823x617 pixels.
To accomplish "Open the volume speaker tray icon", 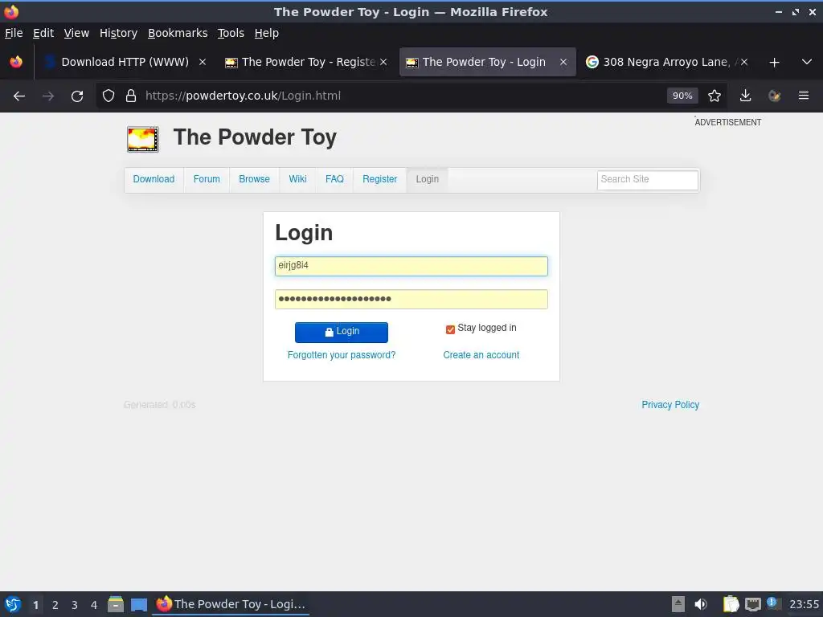I will click(x=701, y=604).
